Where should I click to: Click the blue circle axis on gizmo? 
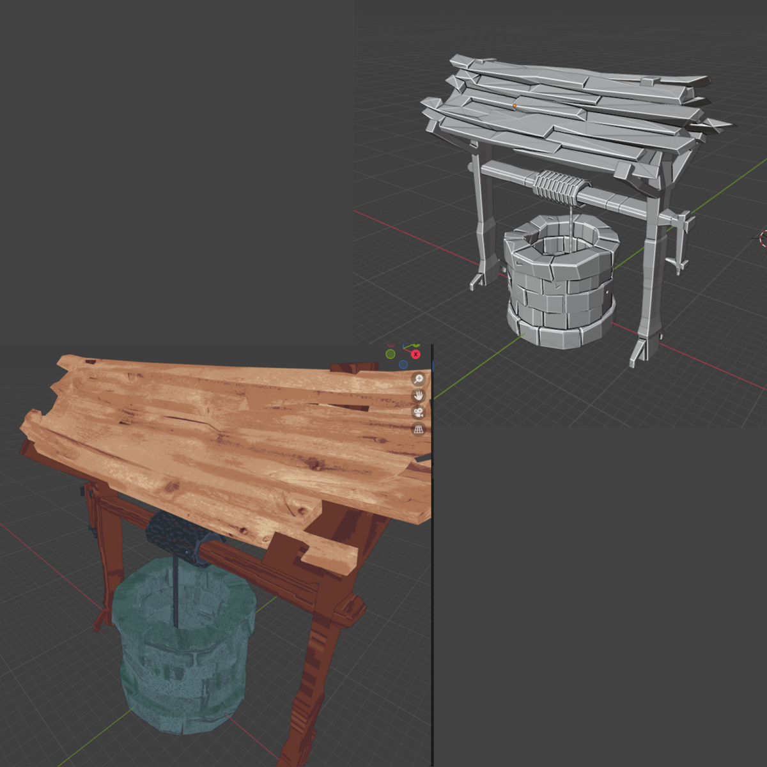click(x=403, y=364)
